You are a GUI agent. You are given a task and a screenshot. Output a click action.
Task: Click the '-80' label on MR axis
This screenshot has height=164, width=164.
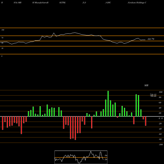[160, 139]
